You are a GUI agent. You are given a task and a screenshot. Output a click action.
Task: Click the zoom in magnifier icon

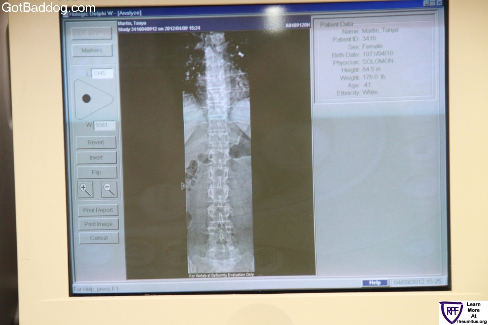click(85, 189)
